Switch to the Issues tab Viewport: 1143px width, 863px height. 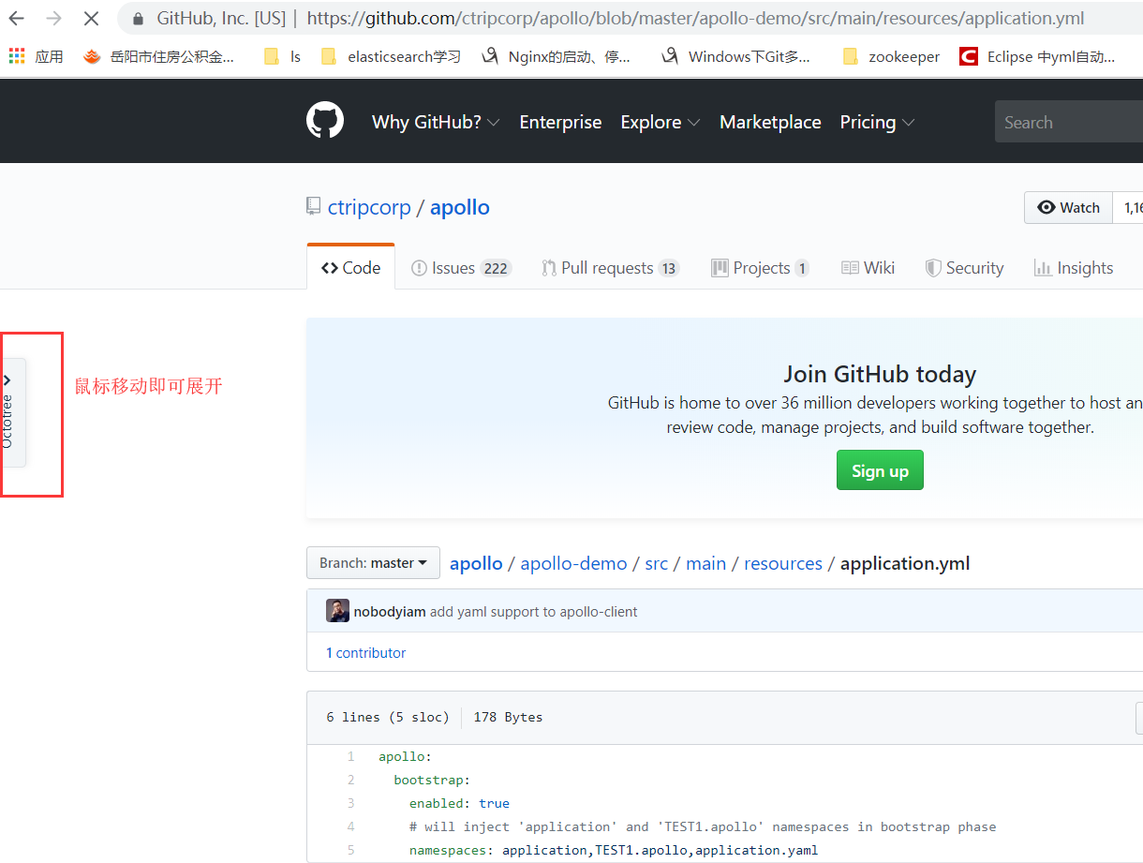461,268
